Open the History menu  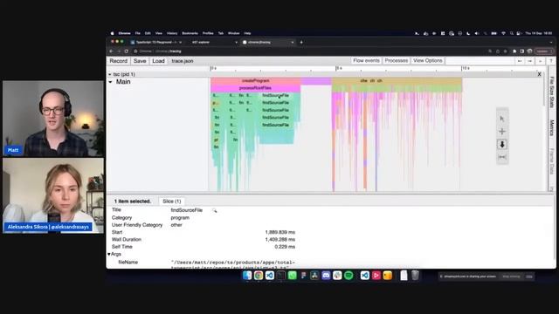pyautogui.click(x=172, y=33)
